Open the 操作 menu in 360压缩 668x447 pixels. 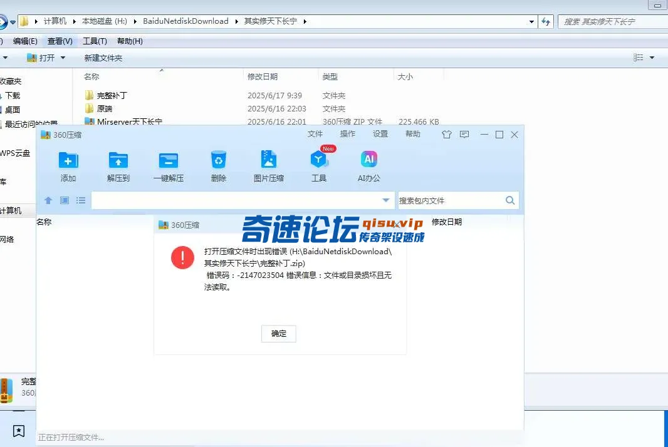pos(348,134)
